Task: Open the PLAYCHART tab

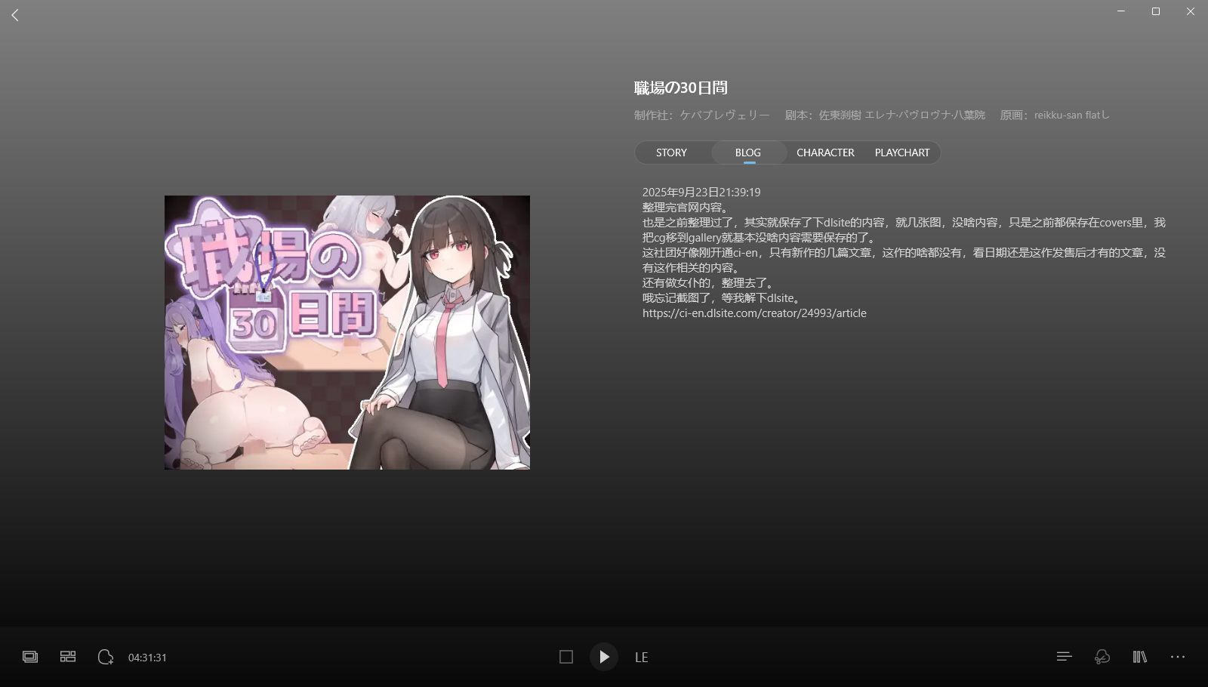Action: 902,152
